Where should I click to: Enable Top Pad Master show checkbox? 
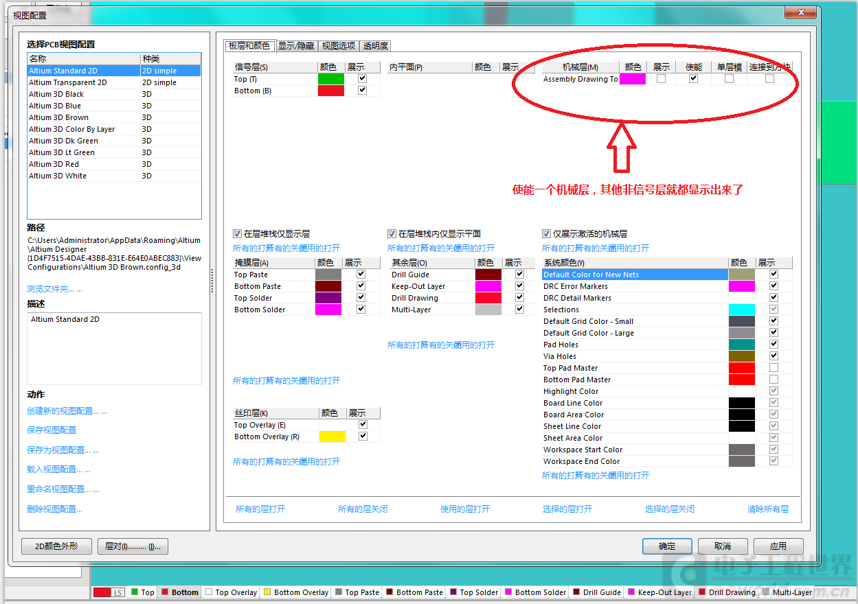point(774,368)
